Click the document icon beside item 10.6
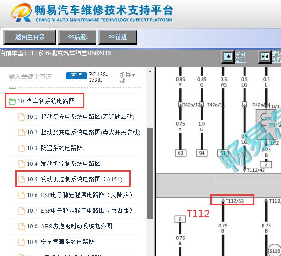 coord(22,195)
